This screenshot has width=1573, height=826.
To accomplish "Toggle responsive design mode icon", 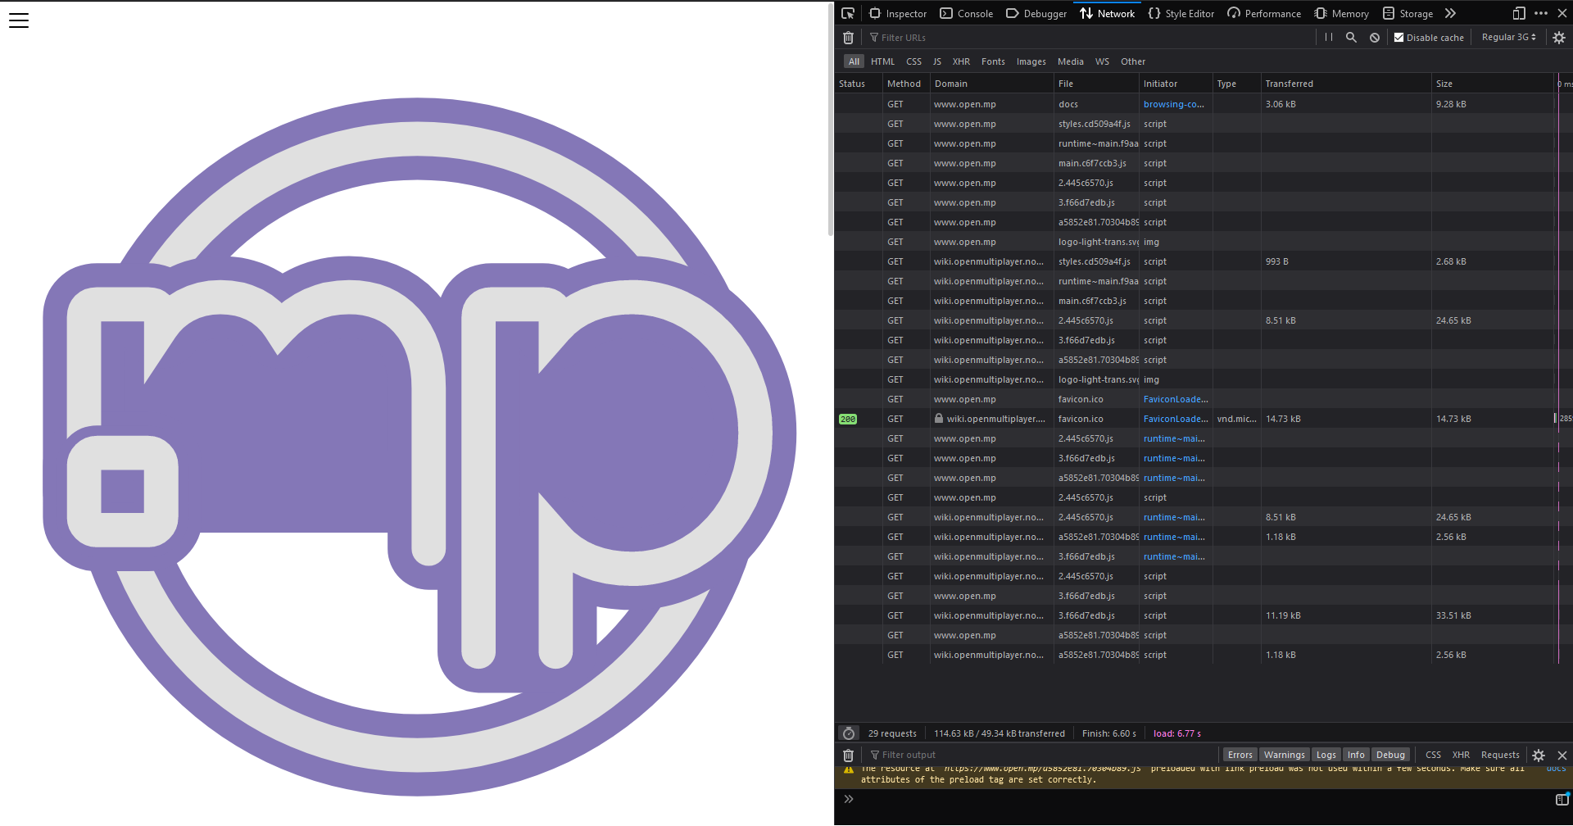I will point(1519,13).
